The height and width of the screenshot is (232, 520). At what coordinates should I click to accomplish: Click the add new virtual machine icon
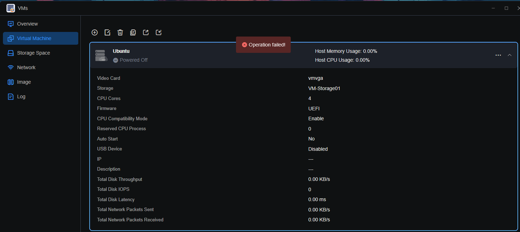pos(95,32)
